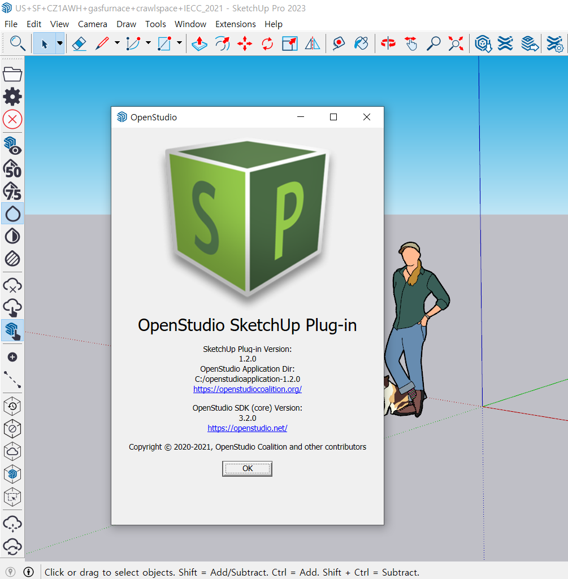
Task: Open the Extensions menu
Action: [236, 24]
